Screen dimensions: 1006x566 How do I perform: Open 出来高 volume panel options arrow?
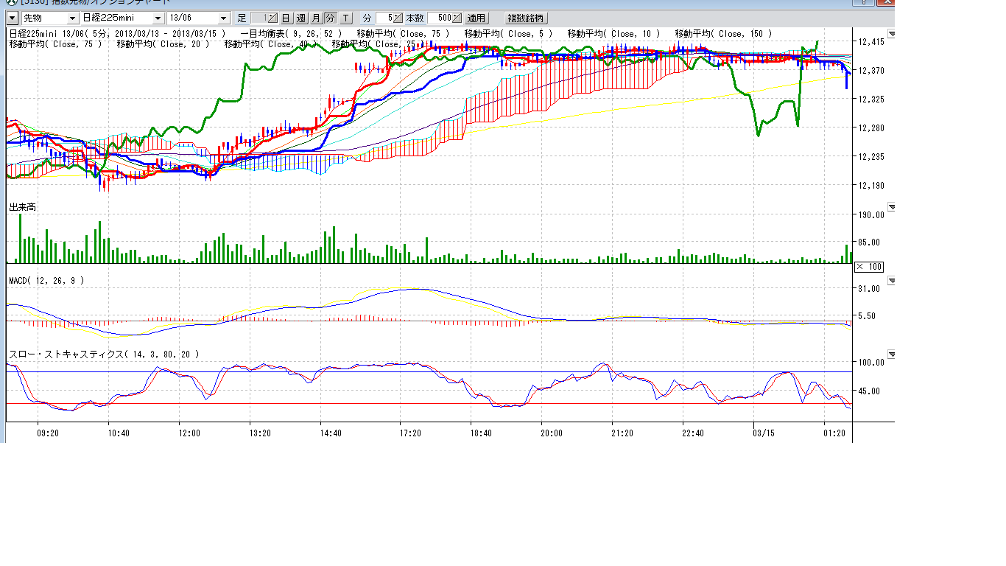pyautogui.click(x=891, y=207)
